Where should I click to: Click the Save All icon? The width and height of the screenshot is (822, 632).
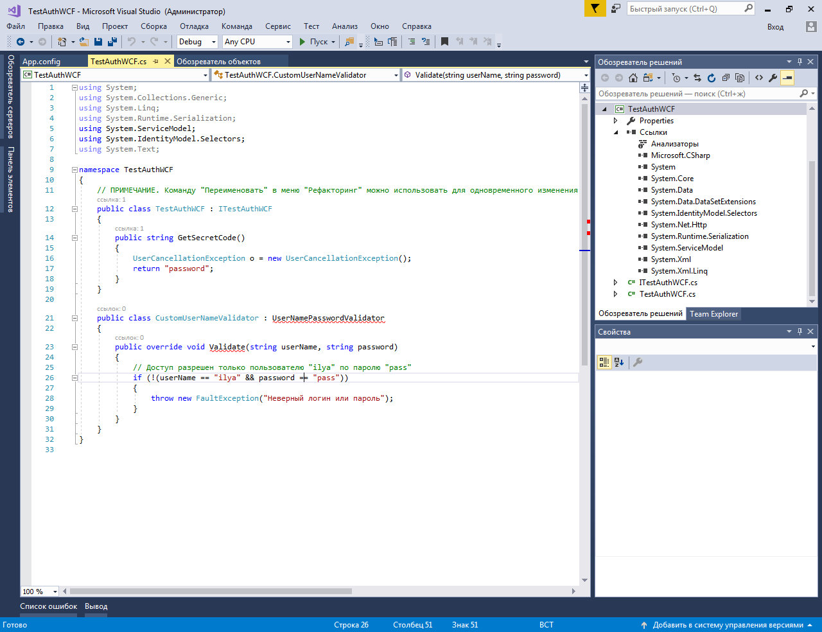(112, 42)
